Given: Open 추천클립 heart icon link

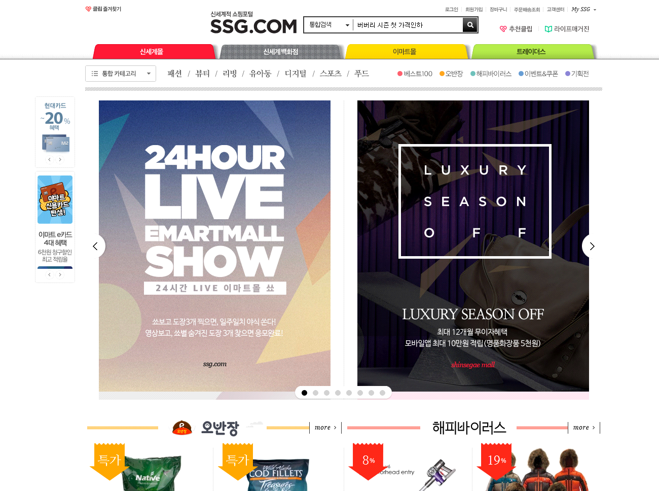Looking at the screenshot, I should click(503, 29).
